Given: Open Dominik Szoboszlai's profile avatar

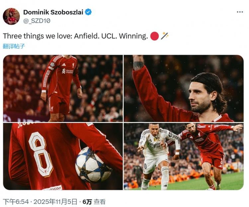Looking at the screenshot, I should tap(11, 16).
